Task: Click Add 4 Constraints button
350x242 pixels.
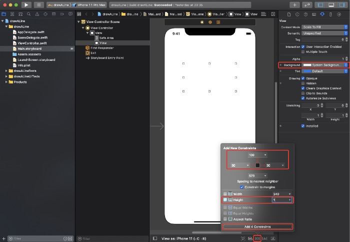Action: pos(257,227)
